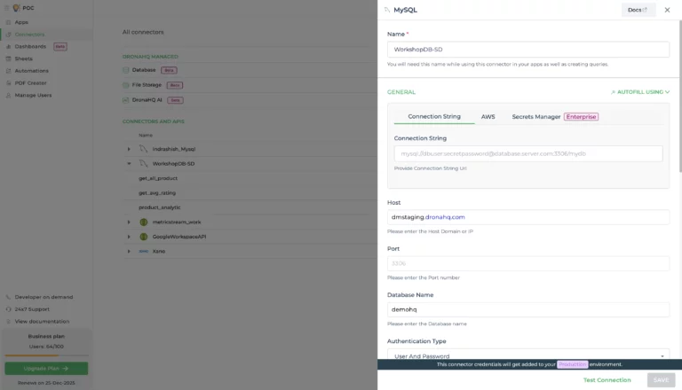Expand the Indrashish_Mysql connector row
The width and height of the screenshot is (682, 390).
(129, 149)
